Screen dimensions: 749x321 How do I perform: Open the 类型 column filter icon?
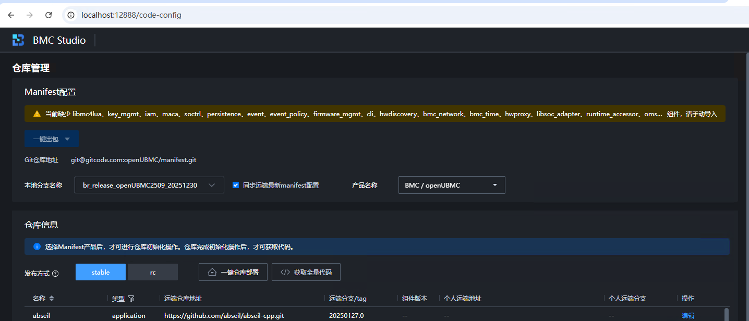pyautogui.click(x=131, y=299)
